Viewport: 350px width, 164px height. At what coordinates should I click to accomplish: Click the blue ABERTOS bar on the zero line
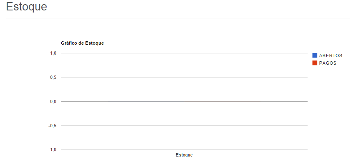146,101
